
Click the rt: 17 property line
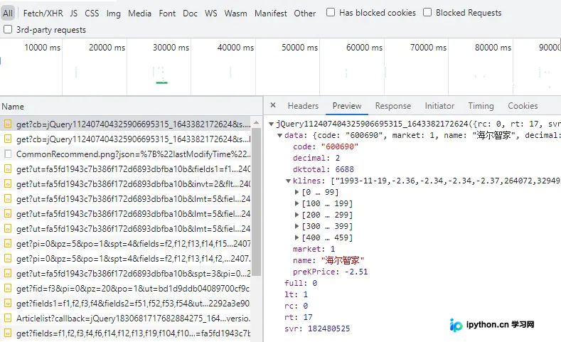[299, 317]
